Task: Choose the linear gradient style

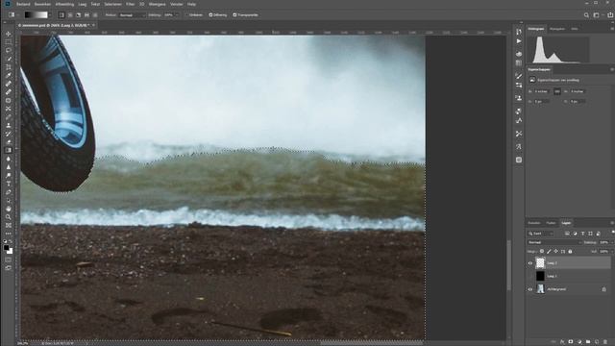Action: [61, 15]
